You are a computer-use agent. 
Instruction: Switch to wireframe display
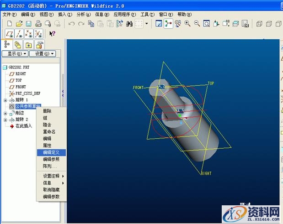coord(259,24)
